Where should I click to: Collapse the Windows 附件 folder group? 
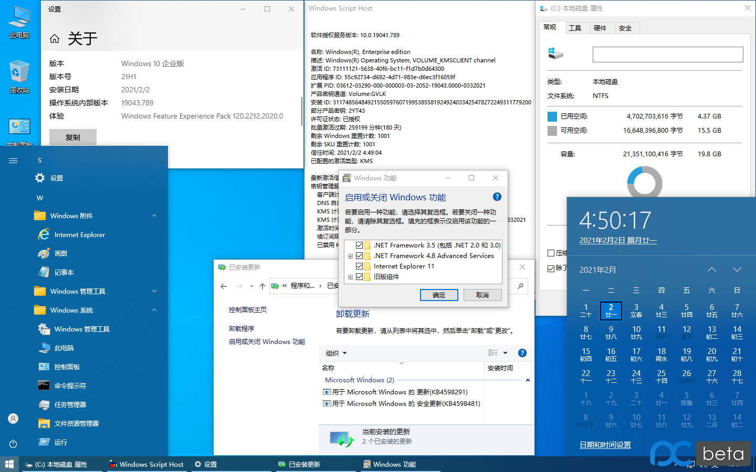point(154,216)
